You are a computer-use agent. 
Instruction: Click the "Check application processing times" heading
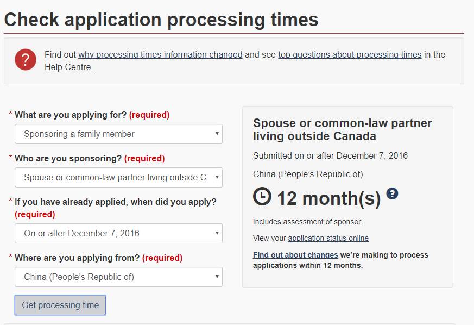pos(161,20)
